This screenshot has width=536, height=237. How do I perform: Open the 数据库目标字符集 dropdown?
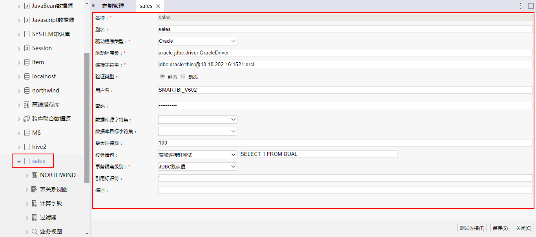pyautogui.click(x=197, y=131)
